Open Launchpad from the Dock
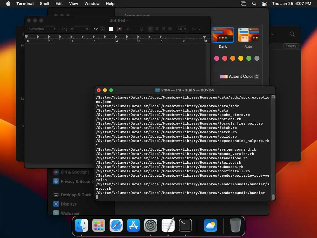 (99, 225)
